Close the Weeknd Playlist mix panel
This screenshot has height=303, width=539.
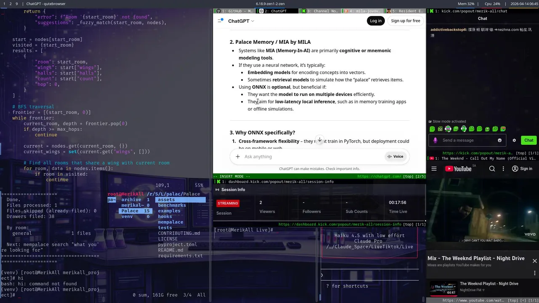coord(535,261)
